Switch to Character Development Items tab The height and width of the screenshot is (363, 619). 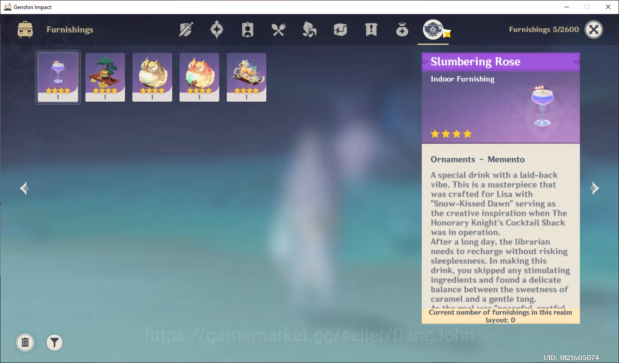247,30
